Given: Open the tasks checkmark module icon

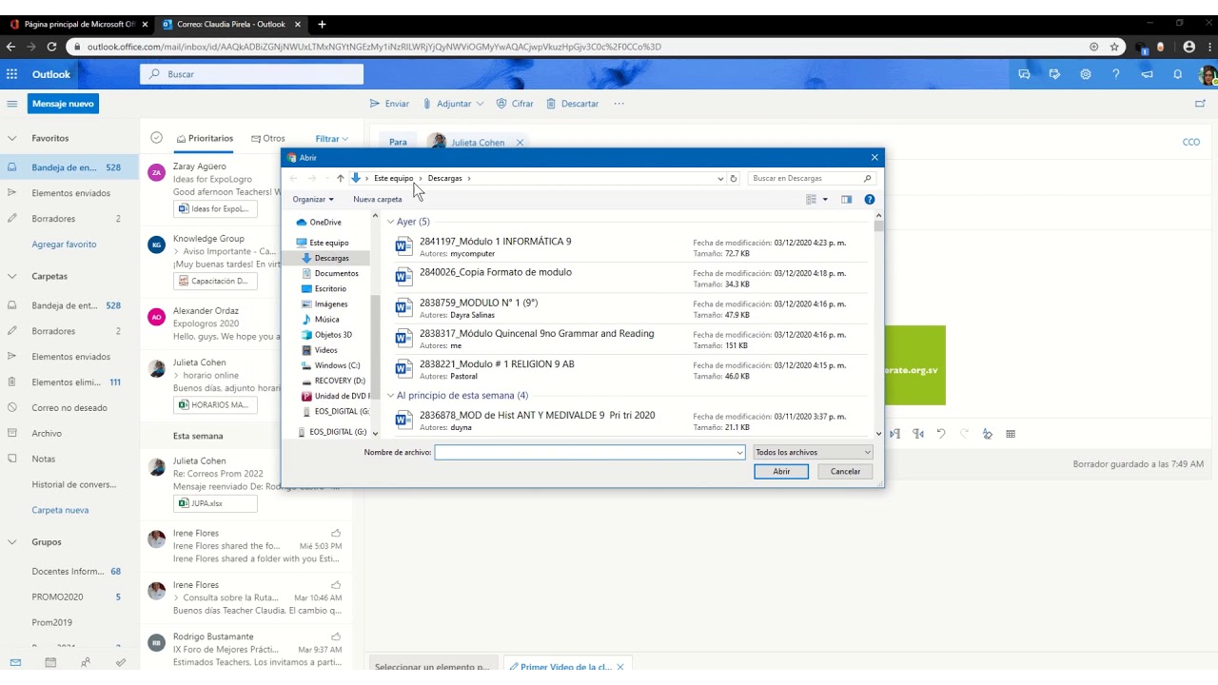Looking at the screenshot, I should point(121,662).
